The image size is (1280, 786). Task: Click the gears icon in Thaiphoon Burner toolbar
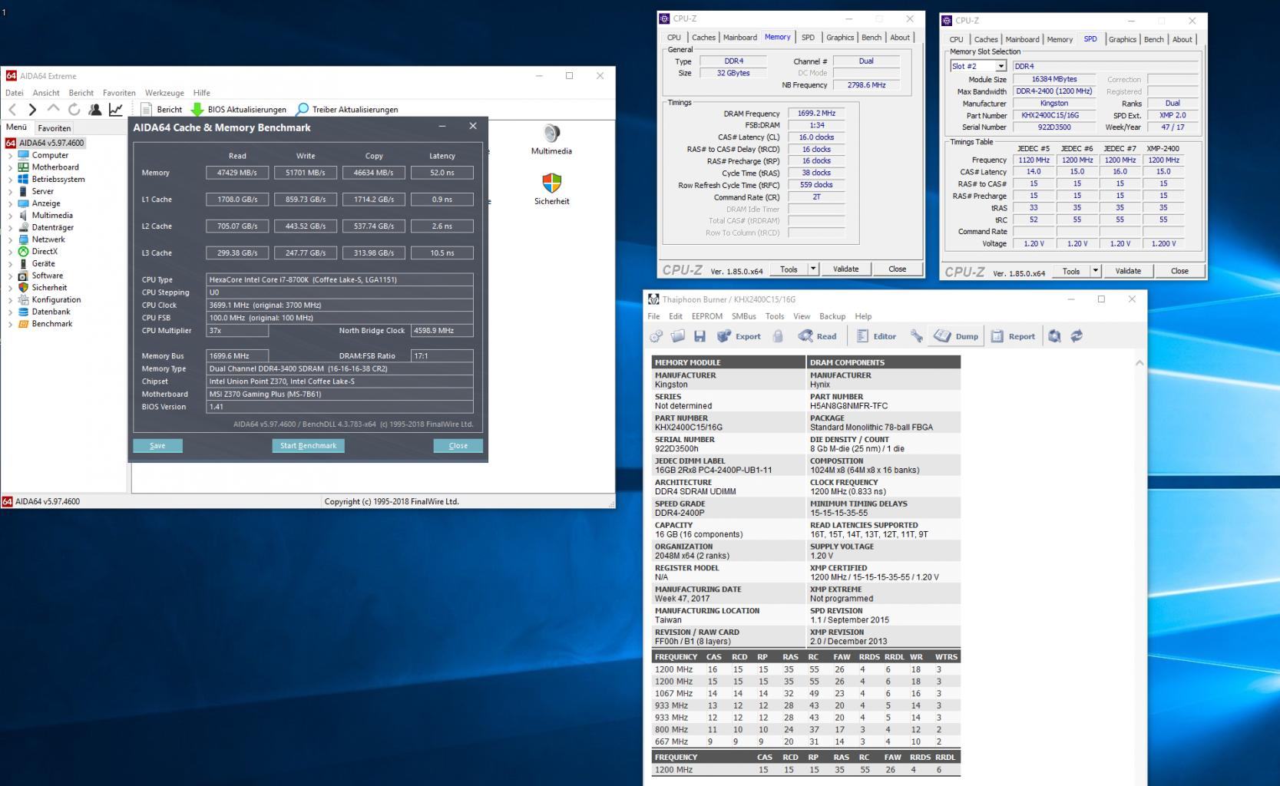[657, 336]
